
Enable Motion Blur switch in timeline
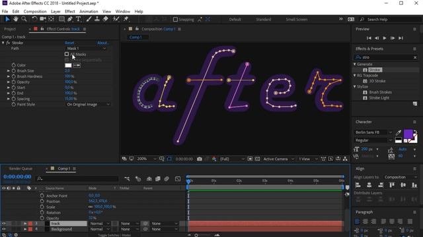click(167, 178)
